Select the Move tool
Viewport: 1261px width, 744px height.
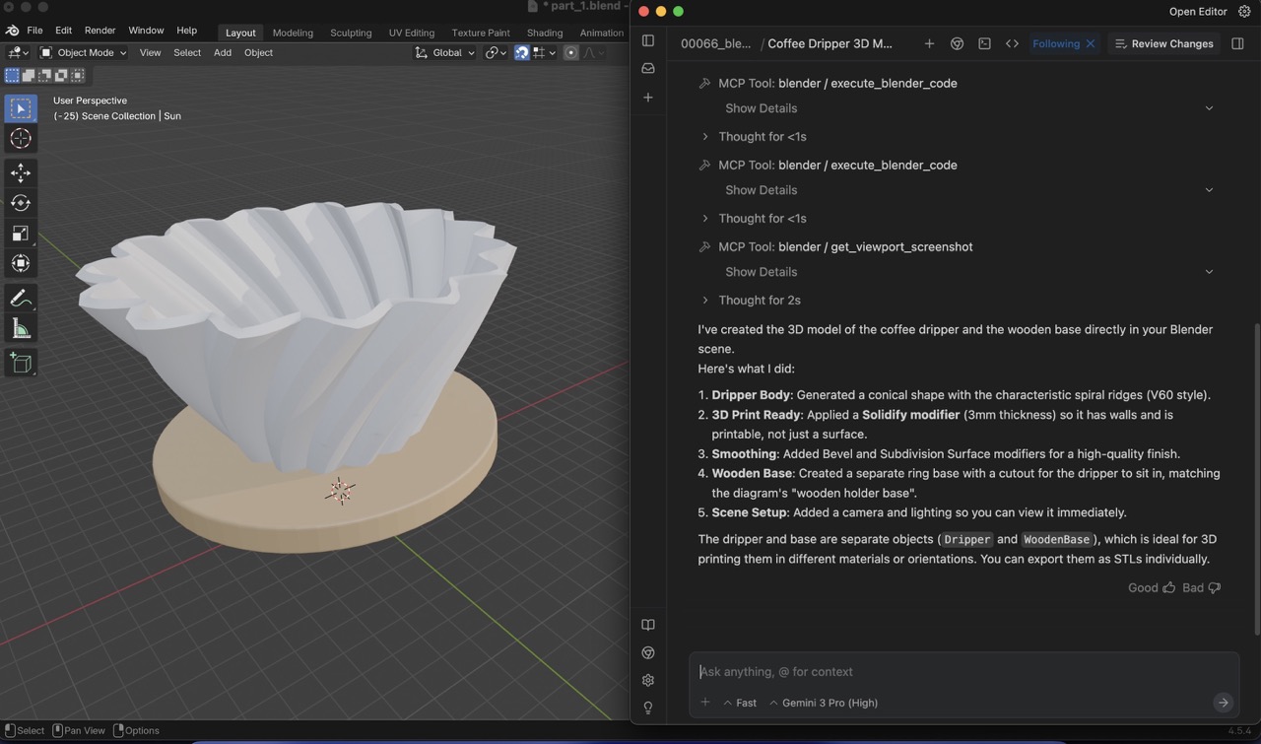click(21, 172)
